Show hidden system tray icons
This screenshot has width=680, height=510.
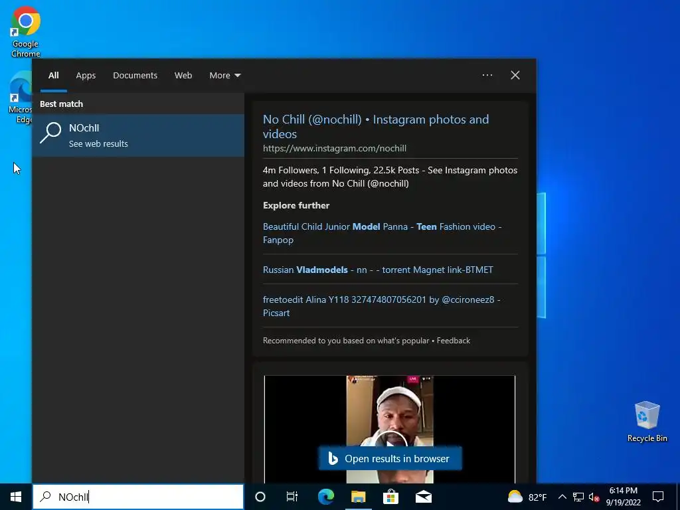point(562,497)
